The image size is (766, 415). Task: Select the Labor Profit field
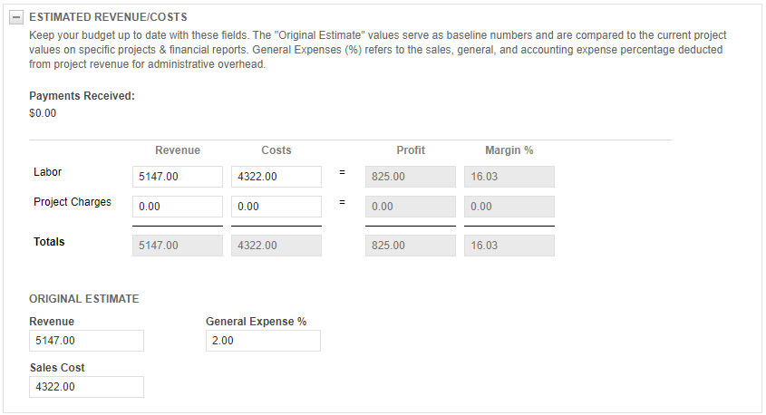(x=410, y=177)
